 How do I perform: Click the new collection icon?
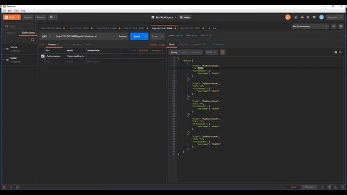[33, 40]
